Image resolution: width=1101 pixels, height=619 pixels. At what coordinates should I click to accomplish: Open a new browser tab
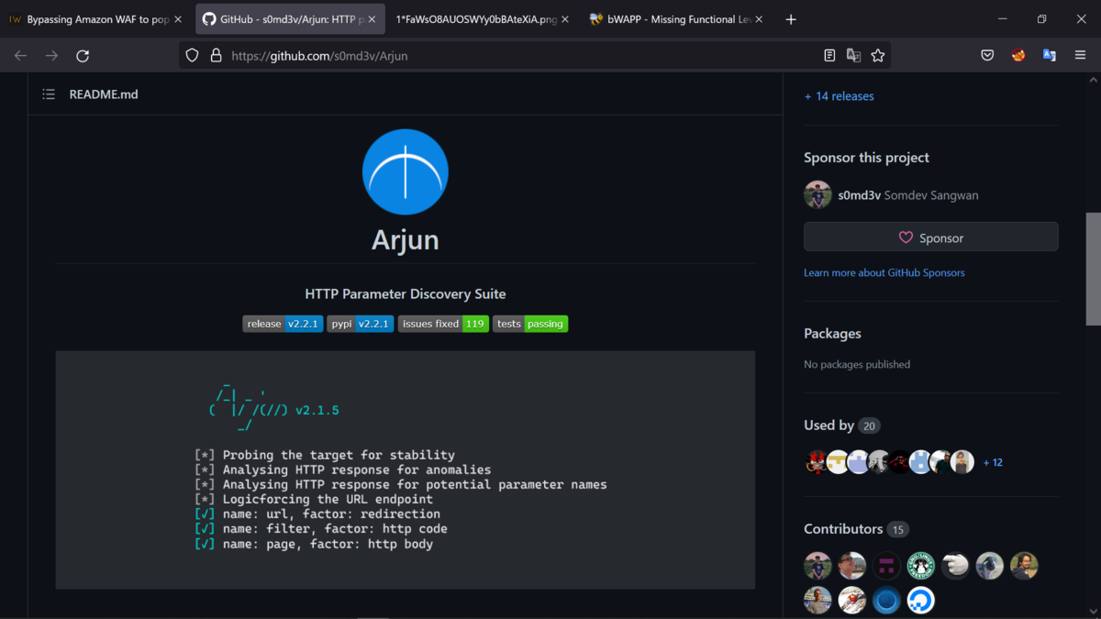coord(791,19)
